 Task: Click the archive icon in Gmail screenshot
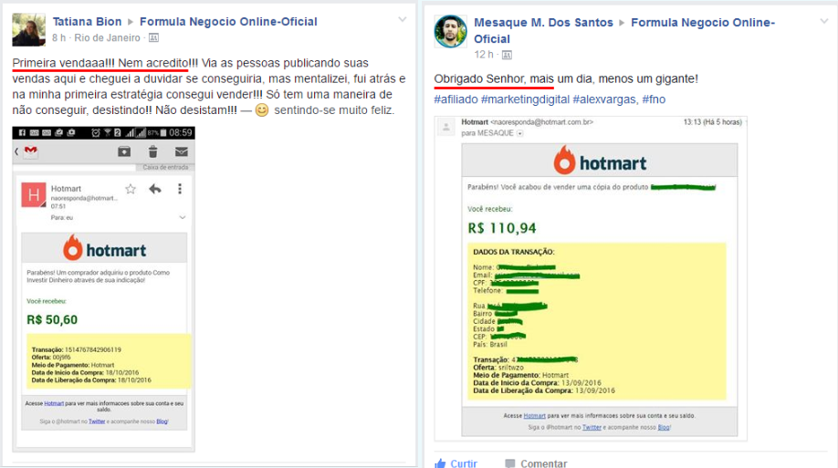pos(124,151)
